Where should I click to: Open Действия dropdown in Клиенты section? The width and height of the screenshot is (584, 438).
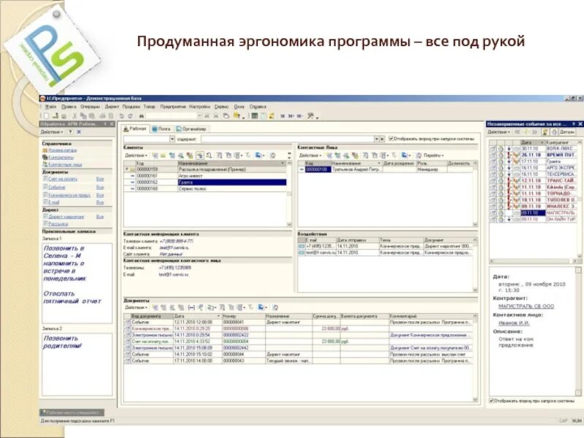pyautogui.click(x=136, y=155)
